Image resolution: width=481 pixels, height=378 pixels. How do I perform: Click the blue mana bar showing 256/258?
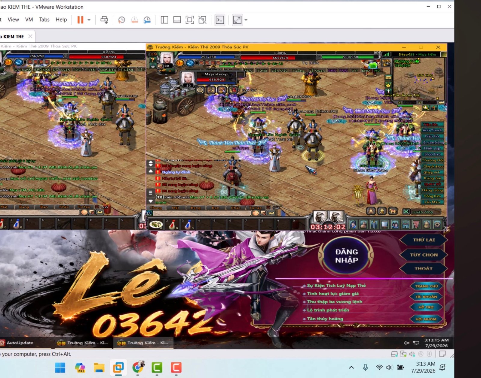click(x=206, y=57)
